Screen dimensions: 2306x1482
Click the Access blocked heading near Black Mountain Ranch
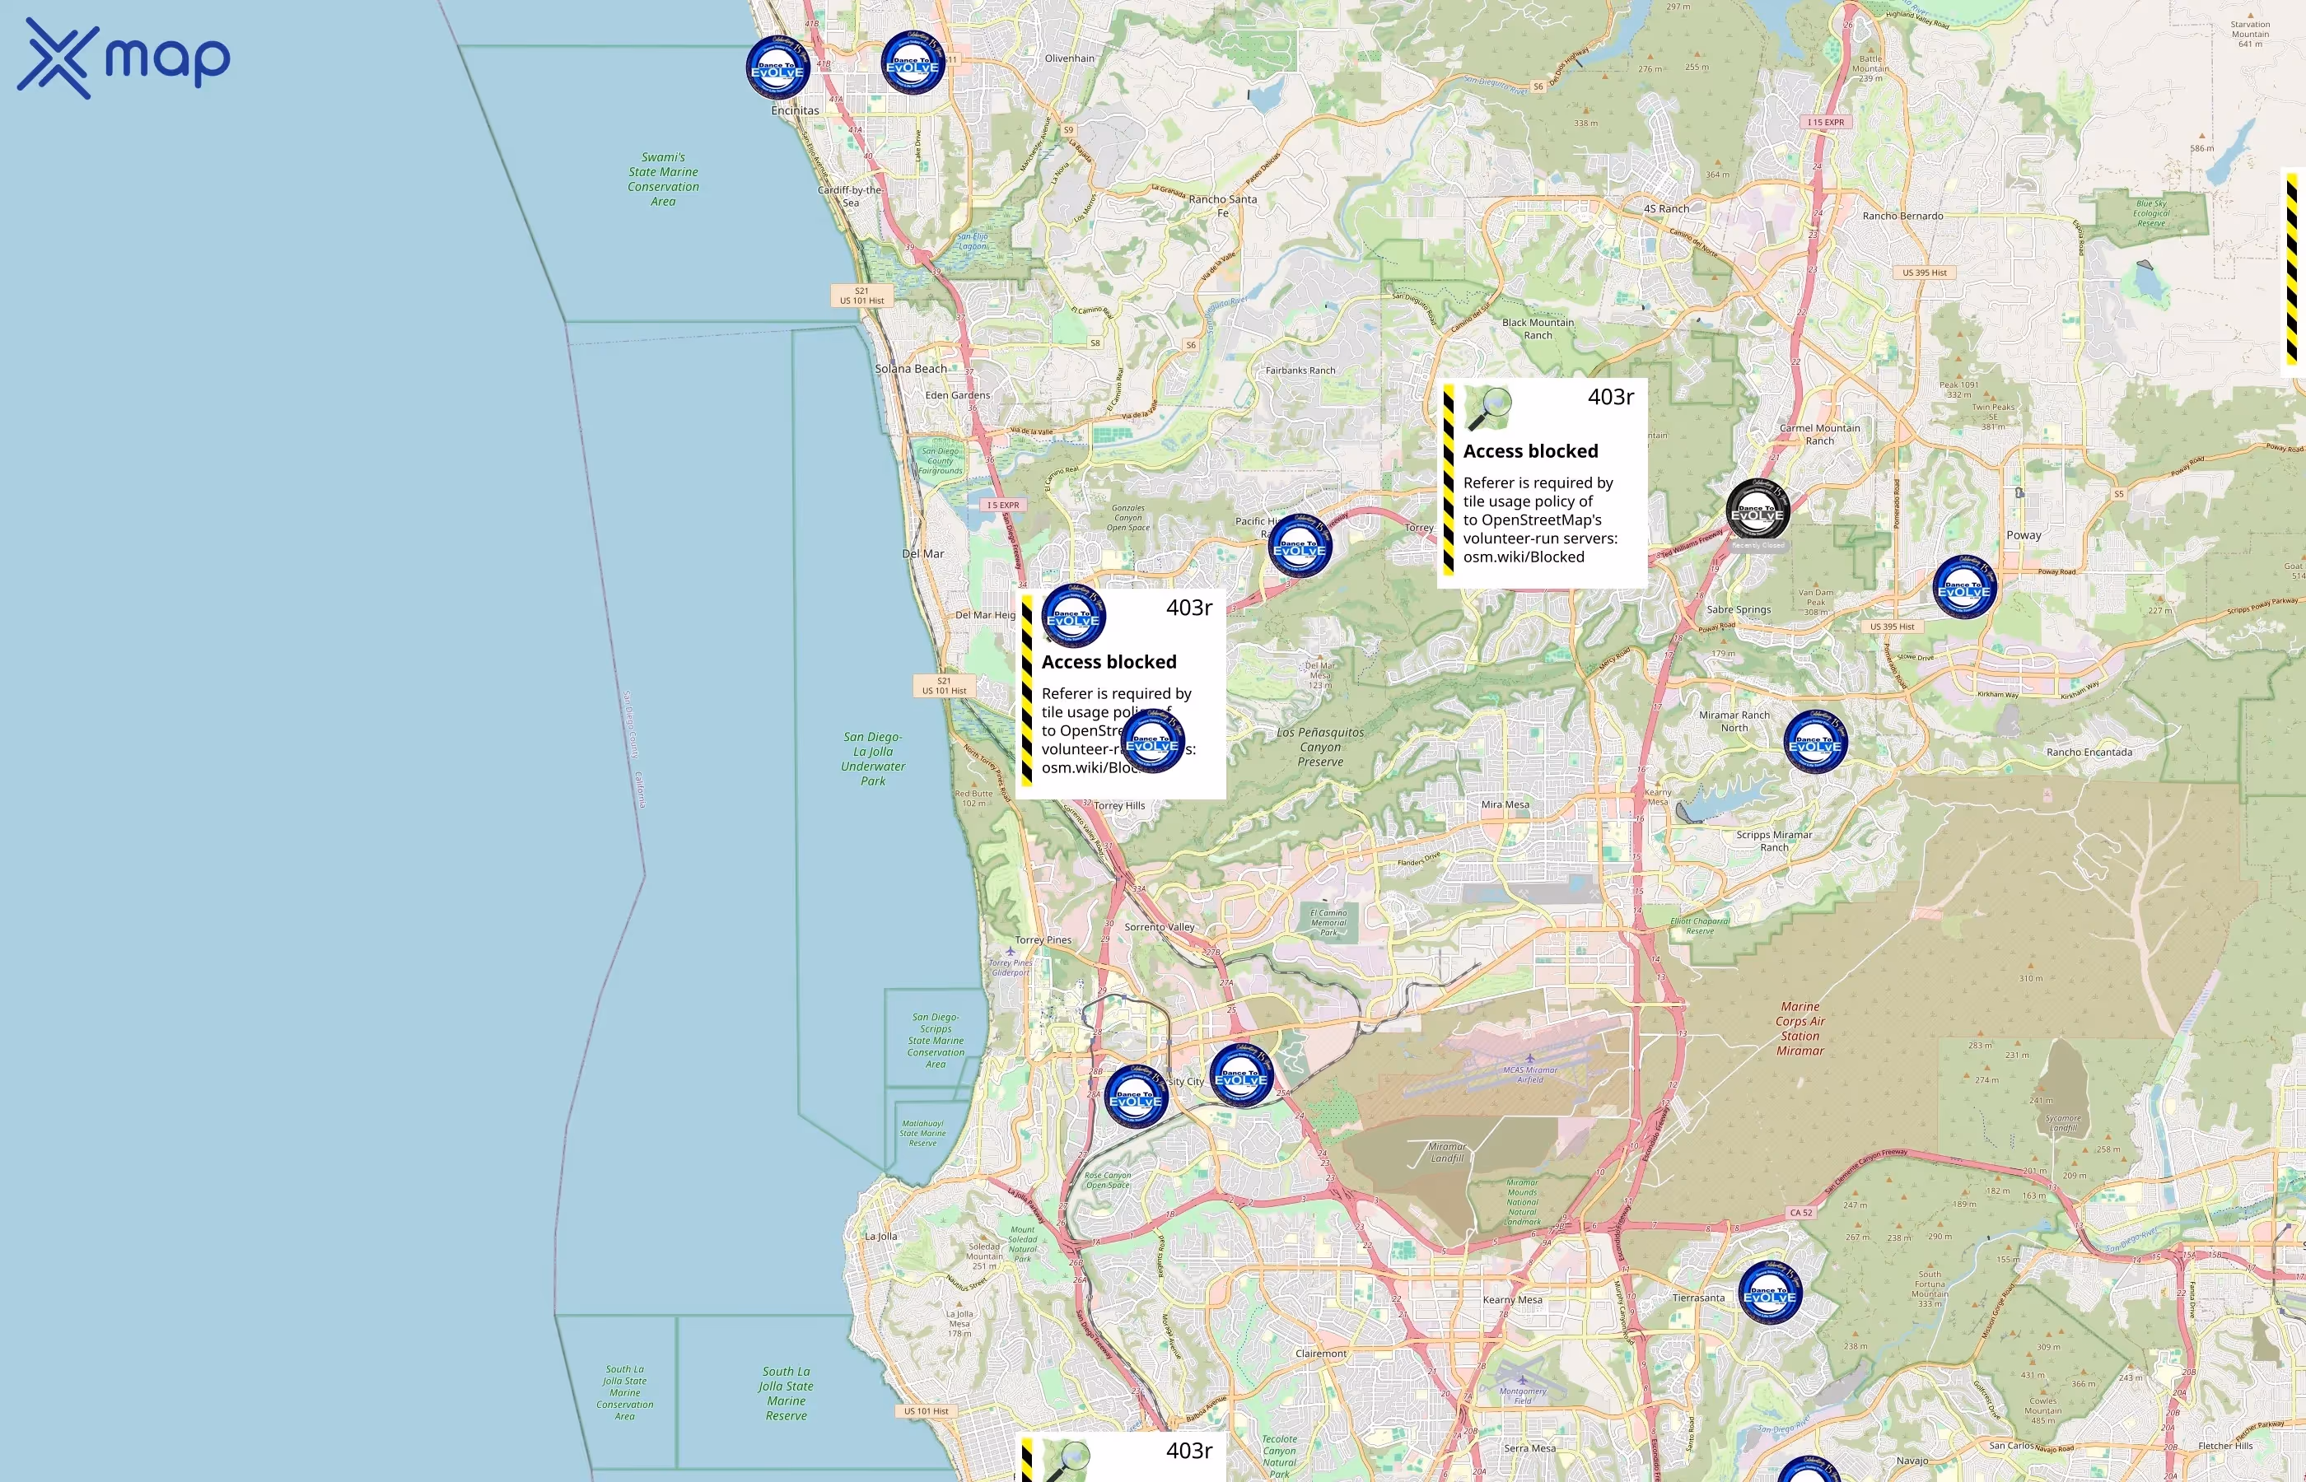click(x=1530, y=451)
